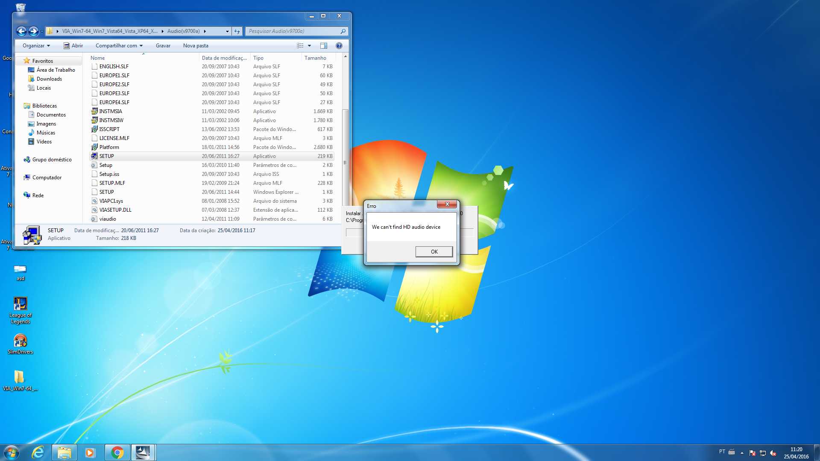The width and height of the screenshot is (820, 461).
Task: Expand Audio(v9700a) breadcrumb arrow
Action: (205, 31)
